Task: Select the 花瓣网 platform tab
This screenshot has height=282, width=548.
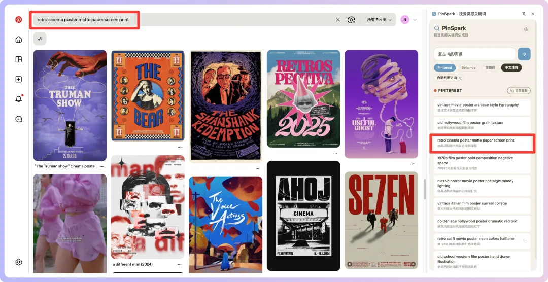Action: (490, 68)
